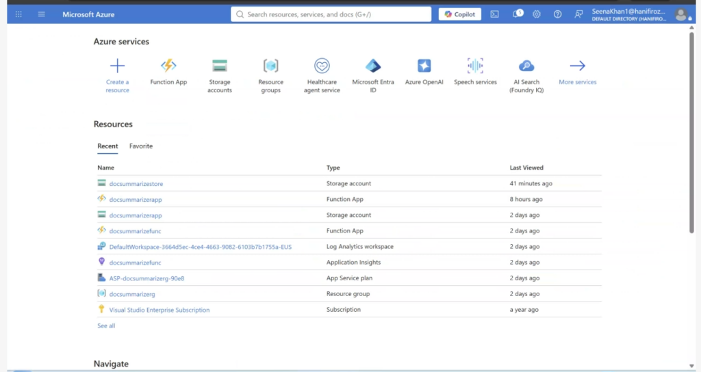
Task: Open the DefaultWorkspace Log Analytics link
Action: point(201,246)
